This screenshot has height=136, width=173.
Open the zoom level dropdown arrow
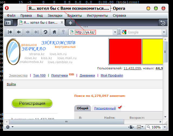coord(165,127)
